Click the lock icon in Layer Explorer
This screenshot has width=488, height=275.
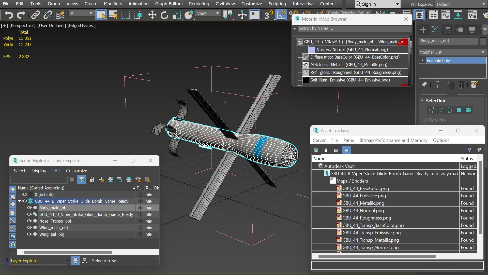point(92,180)
